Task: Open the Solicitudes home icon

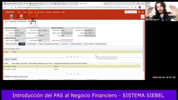Action: coord(21,17)
